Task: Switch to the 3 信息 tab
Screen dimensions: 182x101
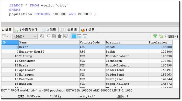Action: pos(50,30)
